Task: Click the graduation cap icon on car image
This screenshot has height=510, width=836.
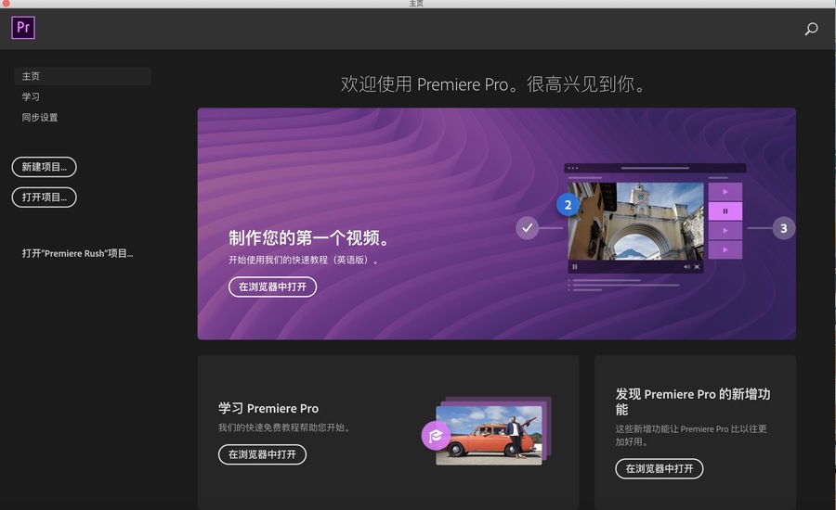Action: 436,436
